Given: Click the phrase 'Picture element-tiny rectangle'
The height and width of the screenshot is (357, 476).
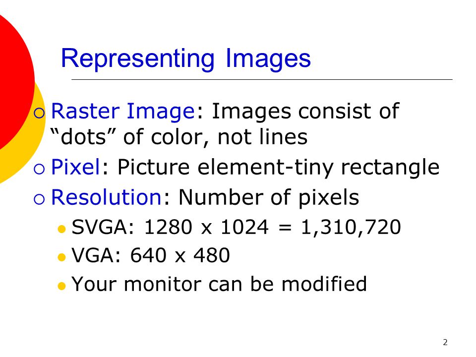Looking at the screenshot, I should click(x=278, y=168).
